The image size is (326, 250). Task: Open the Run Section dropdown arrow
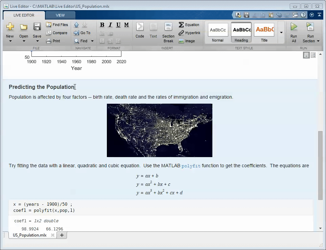(x=318, y=41)
